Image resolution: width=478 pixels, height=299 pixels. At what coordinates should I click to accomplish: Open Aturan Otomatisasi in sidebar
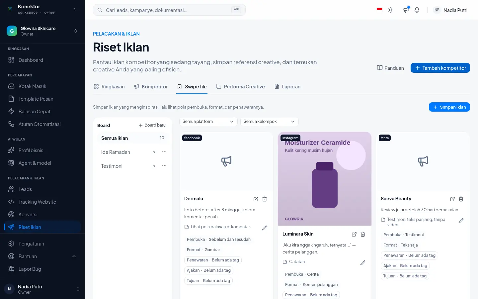click(x=42, y=124)
